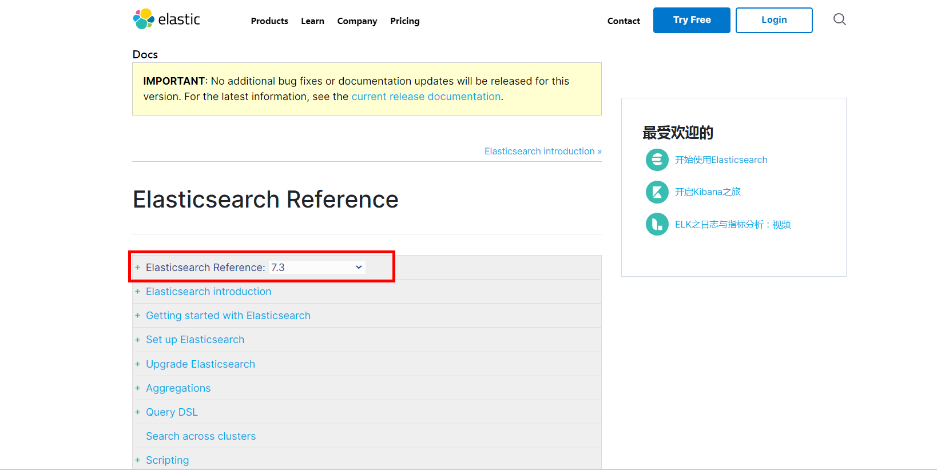Open the Search across clusters link
This screenshot has width=937, height=470.
click(x=201, y=436)
